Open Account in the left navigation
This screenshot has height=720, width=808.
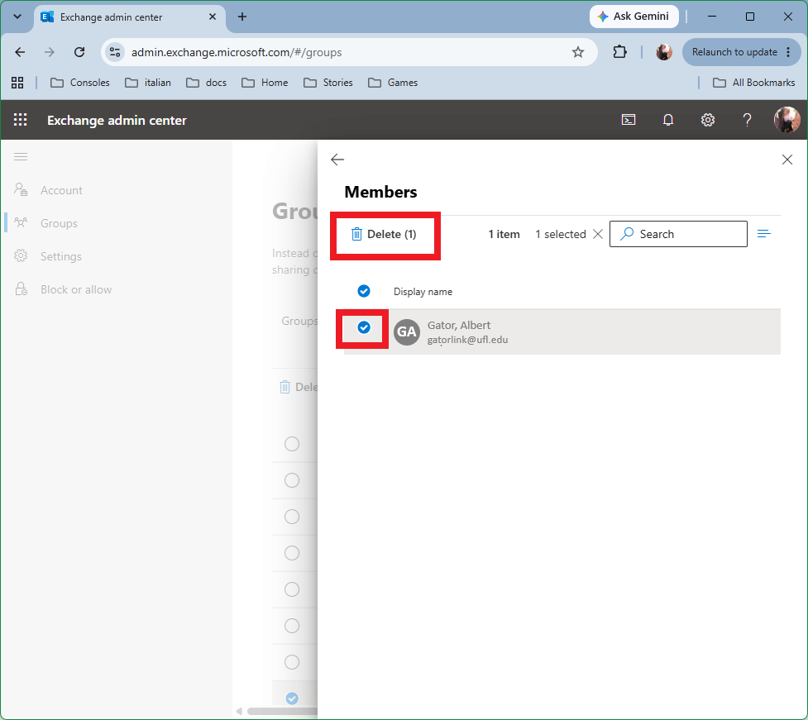click(x=61, y=191)
